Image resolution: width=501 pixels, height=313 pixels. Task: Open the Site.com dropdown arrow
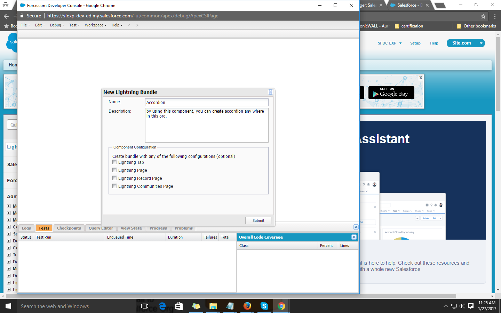tap(481, 43)
